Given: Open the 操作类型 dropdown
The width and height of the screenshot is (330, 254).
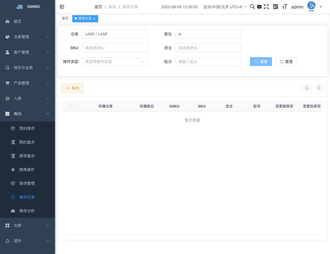Looking at the screenshot, I should [114, 62].
